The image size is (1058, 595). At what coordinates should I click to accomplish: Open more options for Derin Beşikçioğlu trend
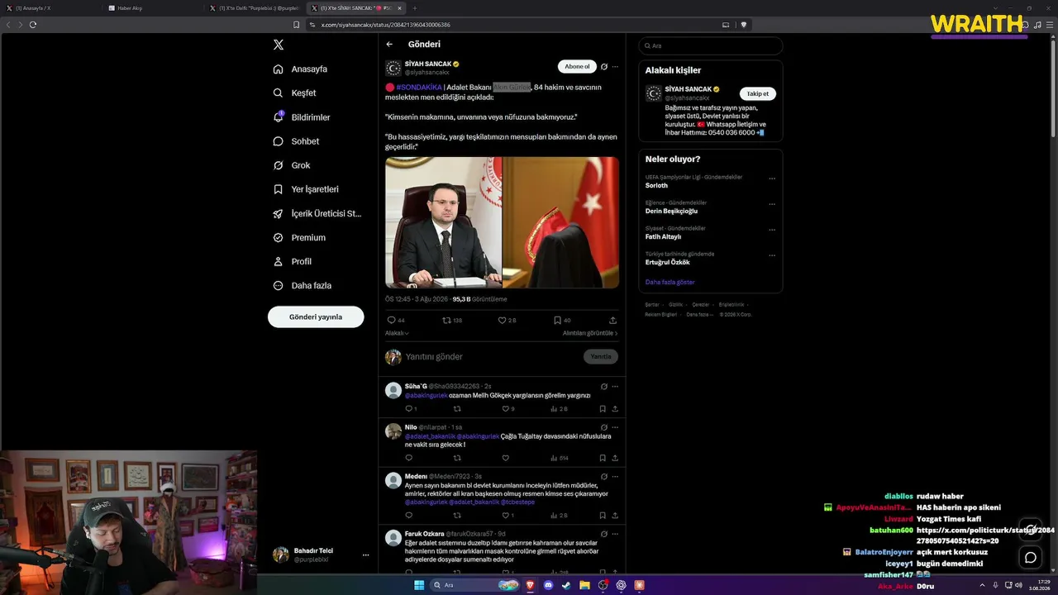pyautogui.click(x=772, y=204)
